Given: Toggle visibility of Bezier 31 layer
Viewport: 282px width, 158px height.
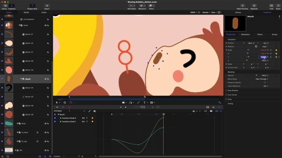Looking at the screenshot, I should (x=2, y=34).
